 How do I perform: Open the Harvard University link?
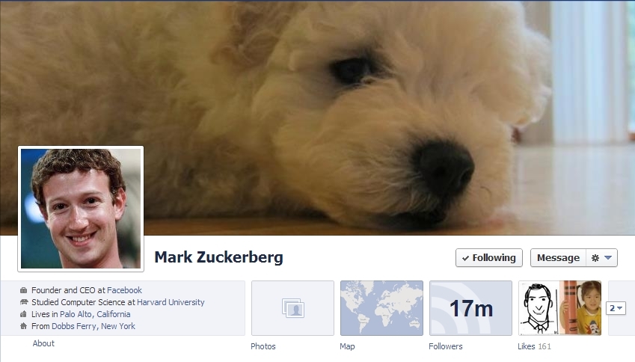click(171, 302)
